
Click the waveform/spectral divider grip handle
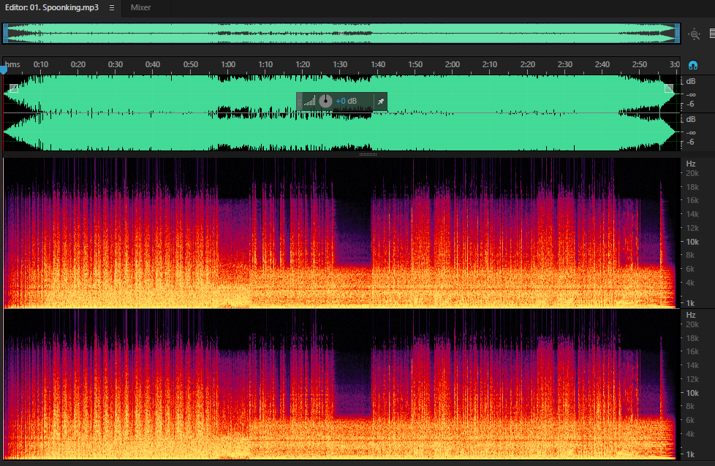[368, 154]
